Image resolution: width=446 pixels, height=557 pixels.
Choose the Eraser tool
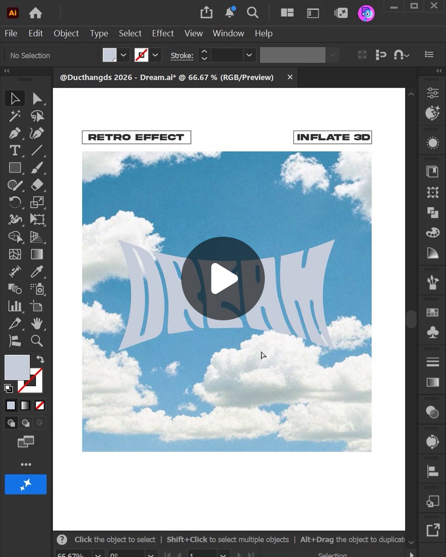point(37,185)
